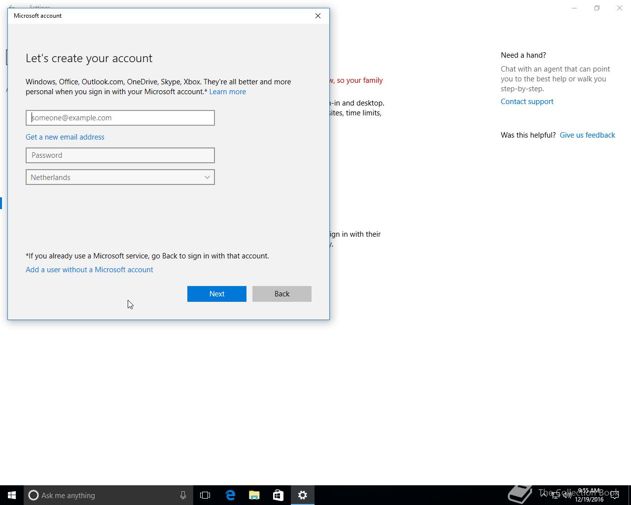Restore down the Settings window
Image resolution: width=631 pixels, height=505 pixels.
coord(597,8)
